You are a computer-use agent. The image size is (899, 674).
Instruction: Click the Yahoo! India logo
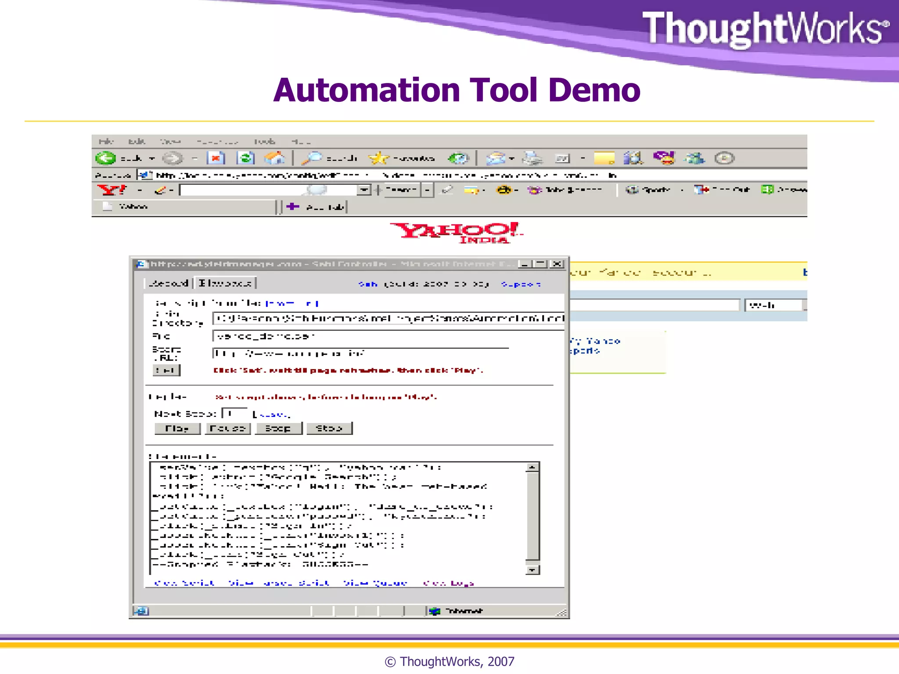pyautogui.click(x=457, y=232)
